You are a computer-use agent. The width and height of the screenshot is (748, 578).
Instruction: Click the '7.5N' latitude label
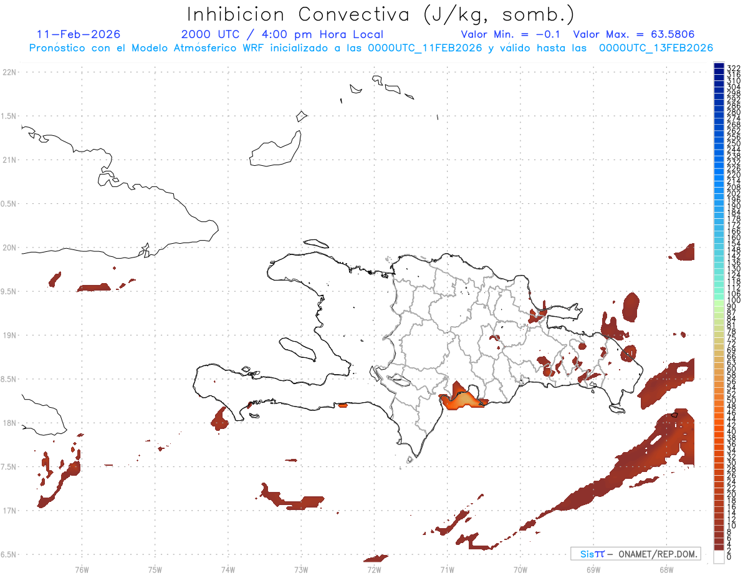pyautogui.click(x=9, y=466)
